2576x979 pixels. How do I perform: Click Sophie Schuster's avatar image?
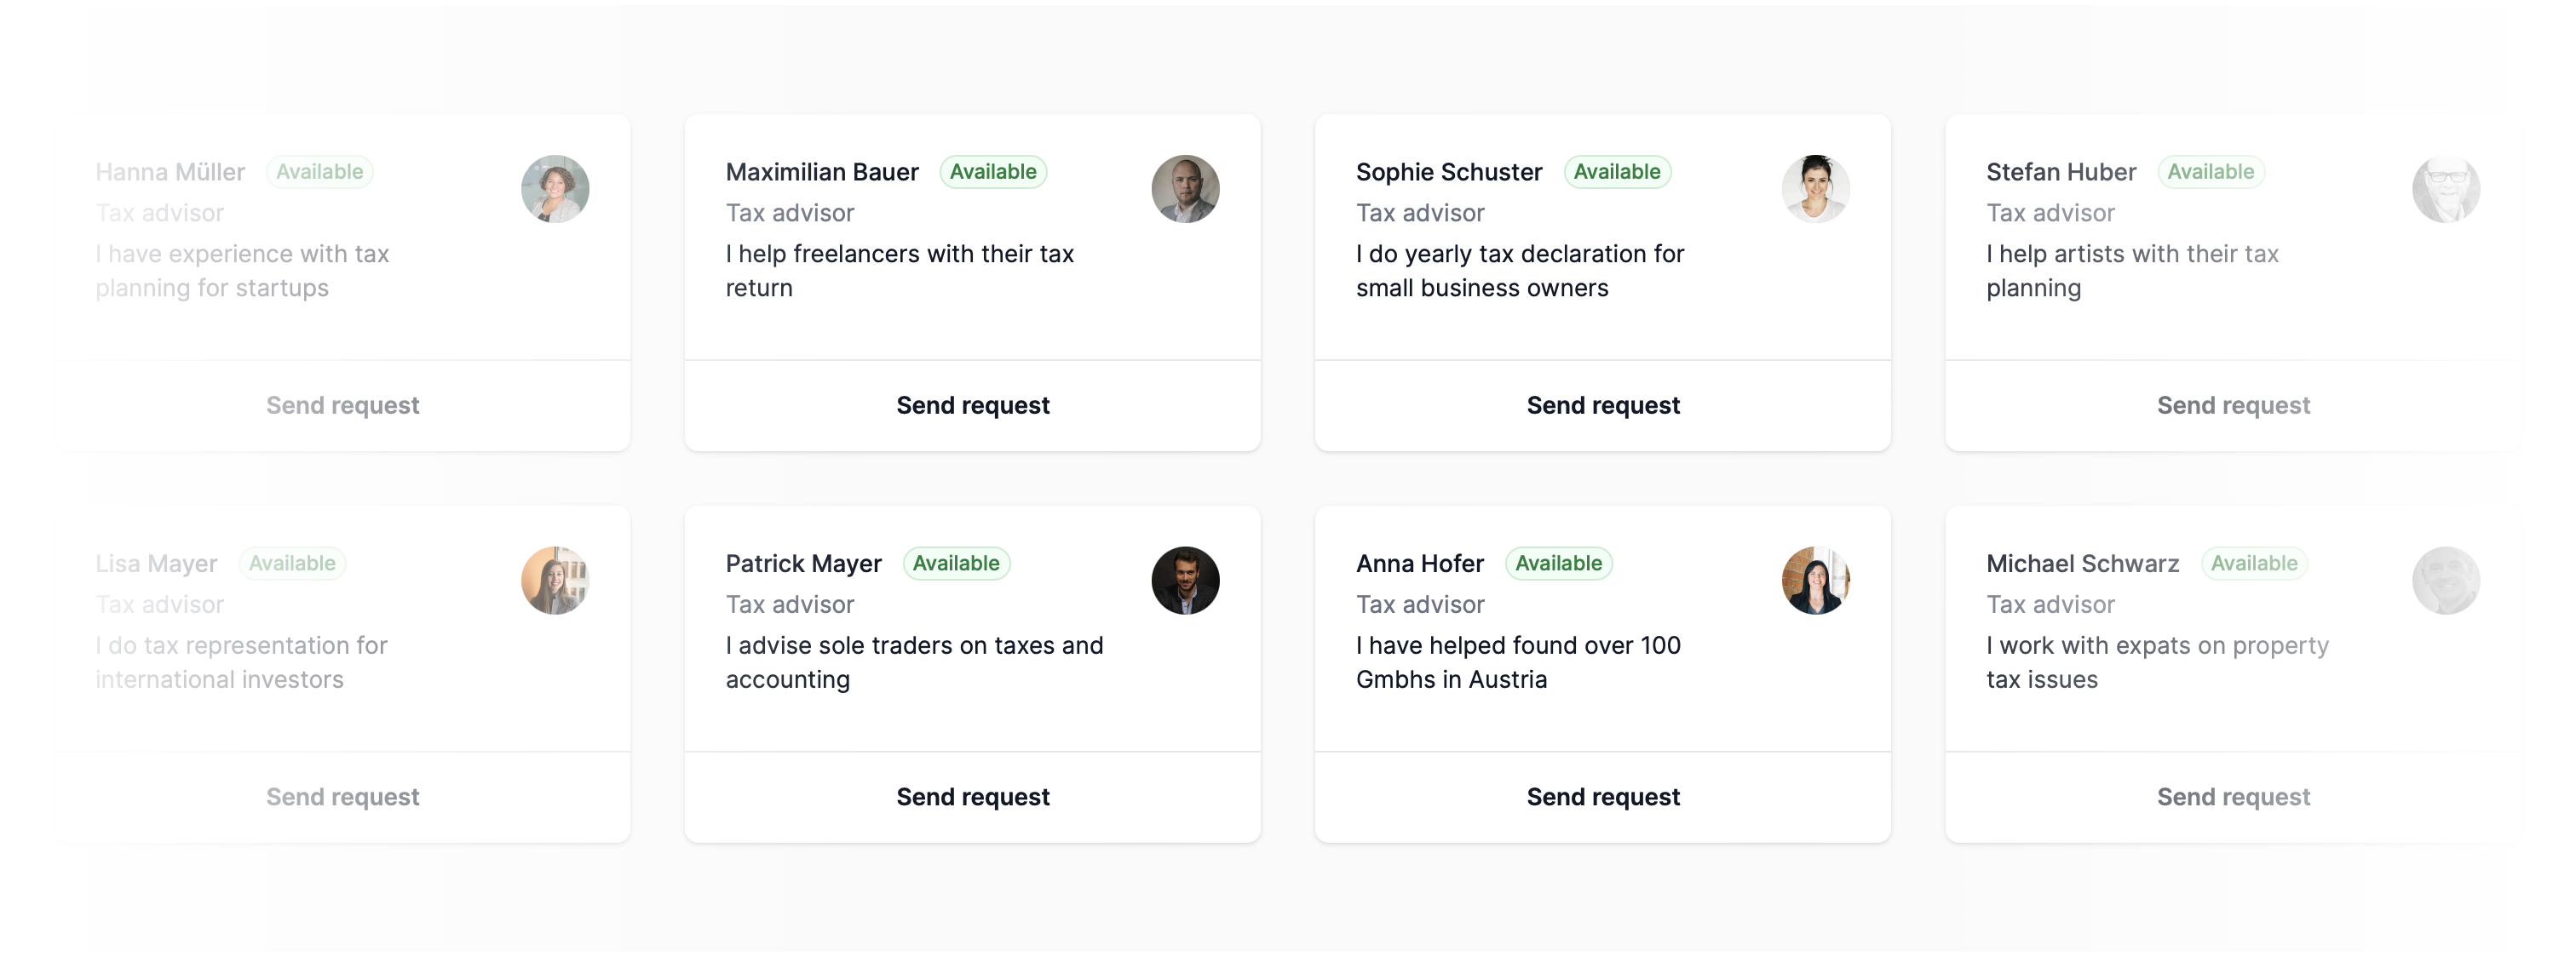tap(1815, 189)
